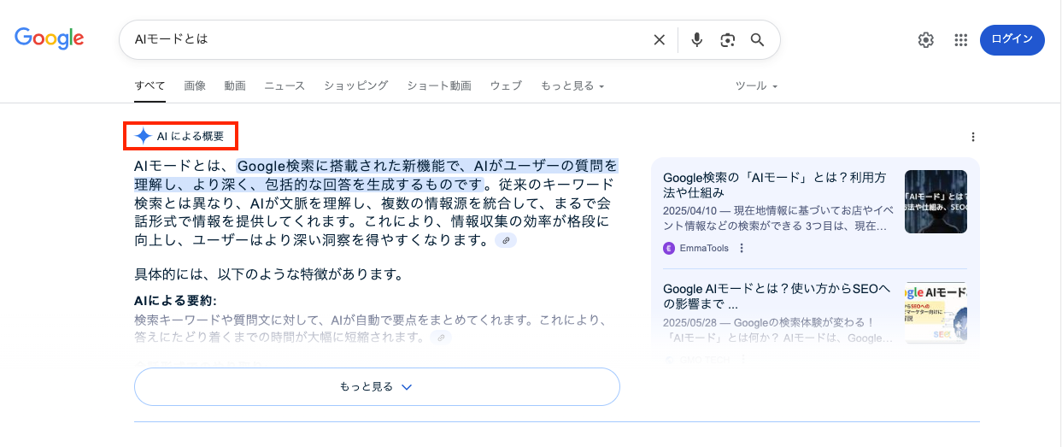Click the AIによる要約: heading
The width and height of the screenshot is (1062, 447).
click(x=175, y=301)
